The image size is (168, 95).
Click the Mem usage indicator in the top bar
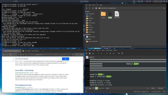coord(140,1)
